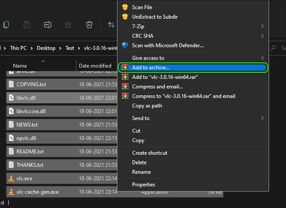Image resolution: width=286 pixels, height=208 pixels.
Task: Open breadcrumb chevron after Desktop
Action: (x=60, y=48)
